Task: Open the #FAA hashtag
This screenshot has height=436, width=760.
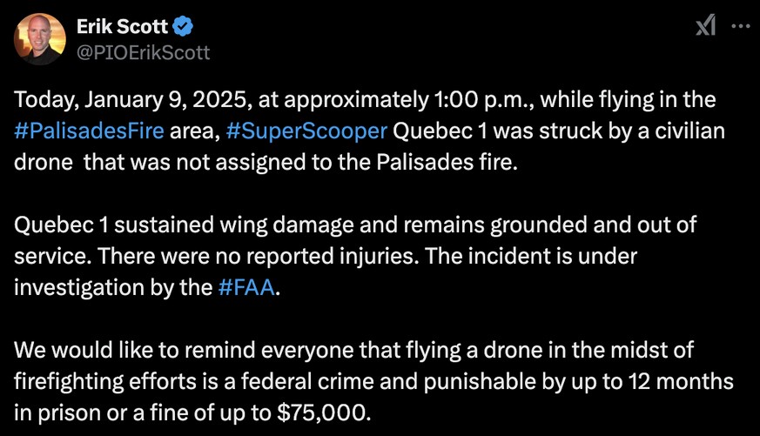Action: tap(246, 287)
